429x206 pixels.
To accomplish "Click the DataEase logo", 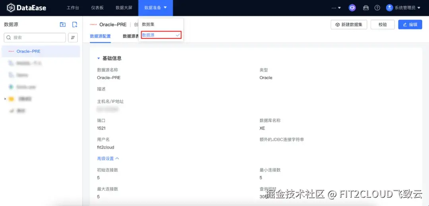I will (27, 8).
